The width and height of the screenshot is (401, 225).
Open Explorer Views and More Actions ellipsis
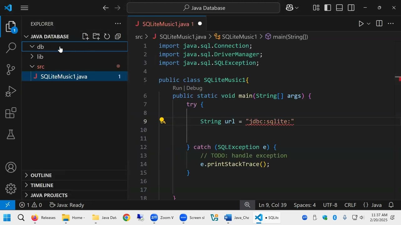tap(118, 24)
